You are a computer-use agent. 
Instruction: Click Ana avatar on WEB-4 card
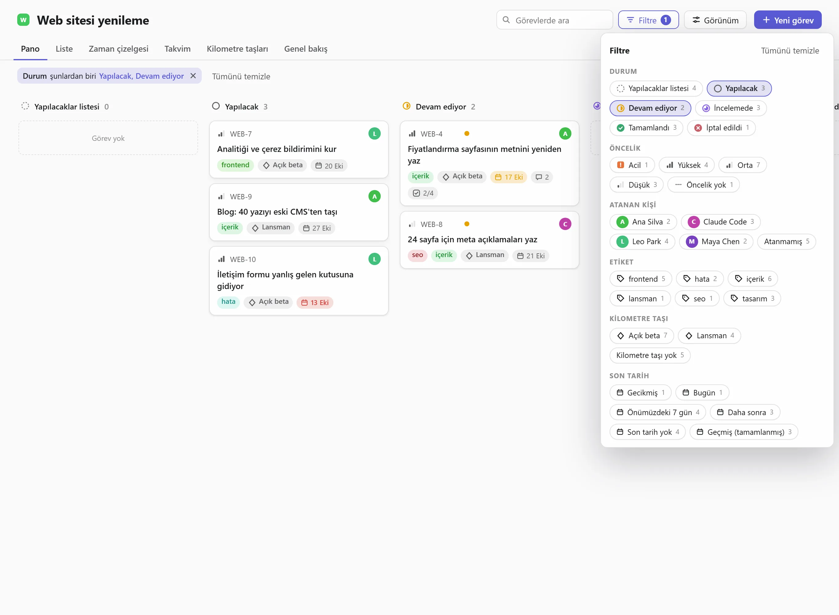pos(565,134)
